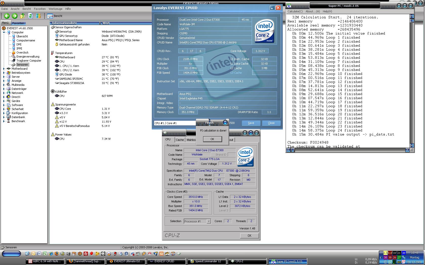Viewport: 425px width, 265px height.
Task: Launch FileZilla from the quick launch bar
Action: pos(86,254)
